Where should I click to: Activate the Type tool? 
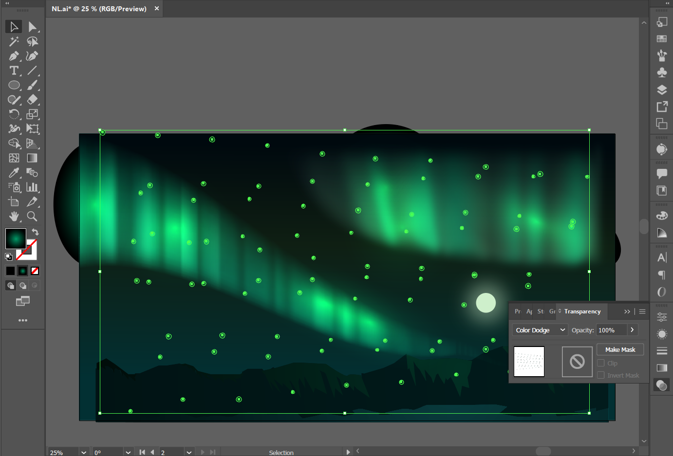(x=14, y=71)
